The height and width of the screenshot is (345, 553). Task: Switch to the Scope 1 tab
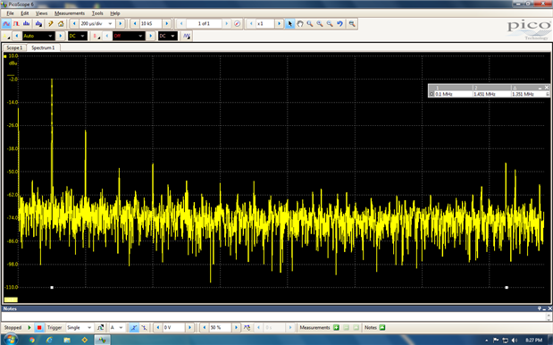coord(14,47)
